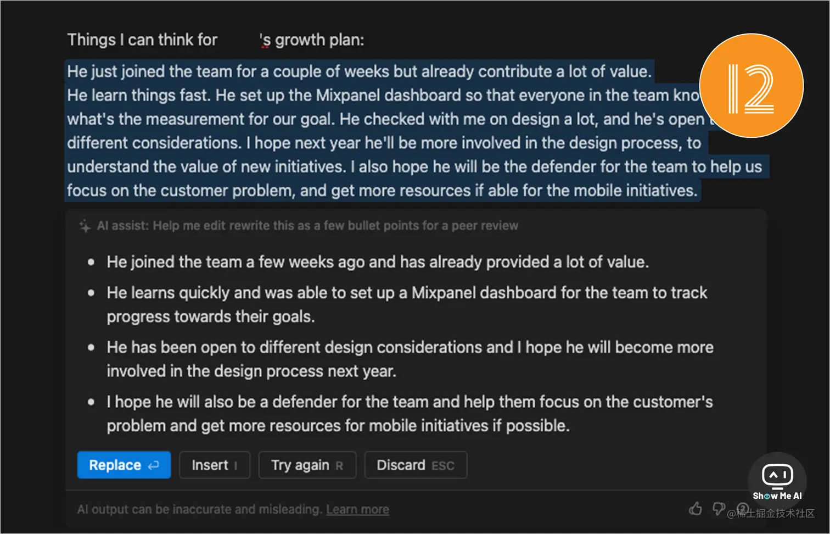Click the AI assist sparkle icon
Image resolution: width=830 pixels, height=534 pixels.
[85, 226]
